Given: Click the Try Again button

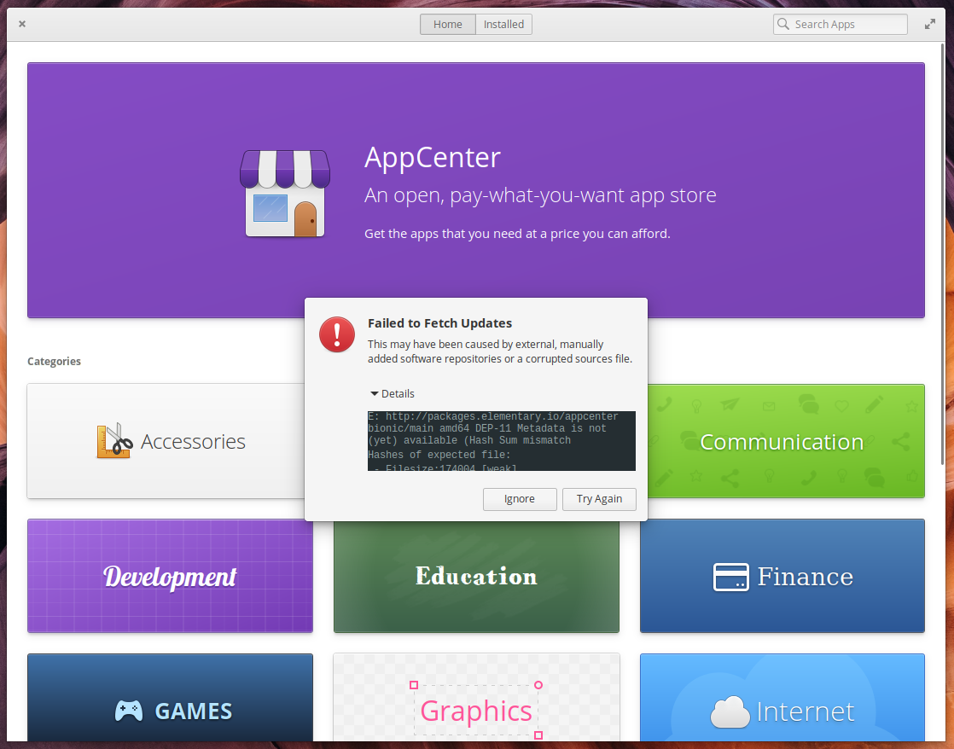Looking at the screenshot, I should coord(599,499).
